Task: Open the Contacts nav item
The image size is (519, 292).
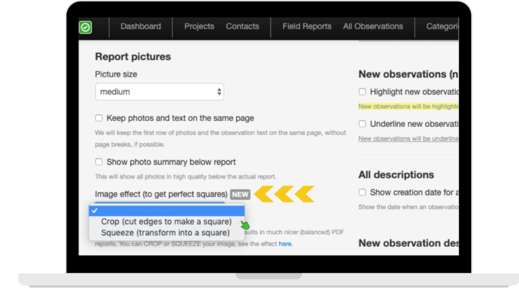Action: pyautogui.click(x=243, y=26)
